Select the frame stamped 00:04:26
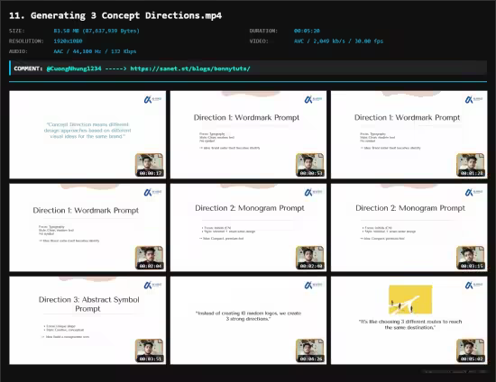496x382 pixels. [x=248, y=321]
